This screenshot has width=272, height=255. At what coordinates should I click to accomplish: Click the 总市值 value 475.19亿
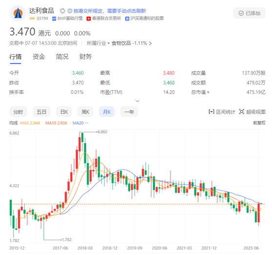256,92
